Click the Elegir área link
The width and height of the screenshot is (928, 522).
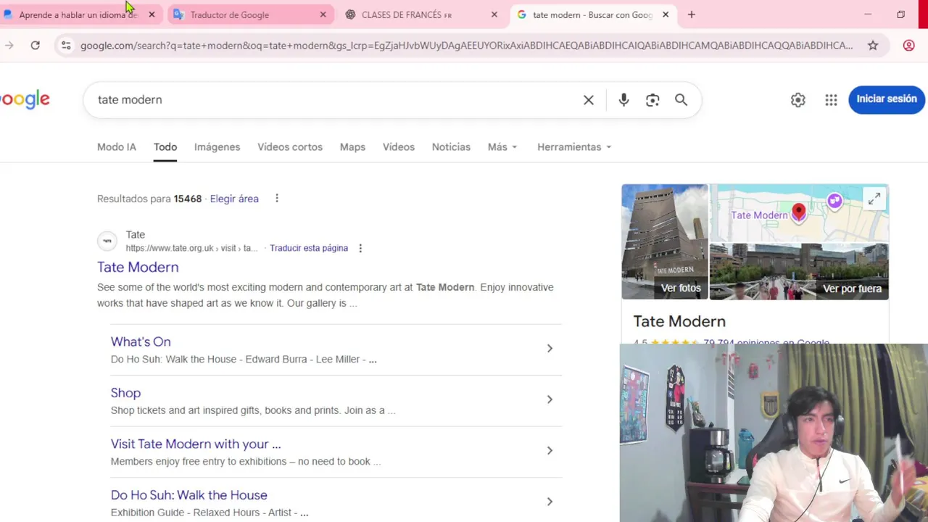[234, 199]
